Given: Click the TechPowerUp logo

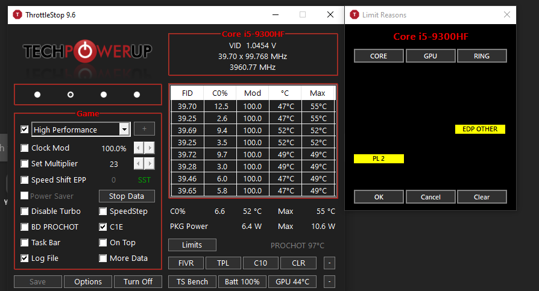Looking at the screenshot, I should 87,52.
